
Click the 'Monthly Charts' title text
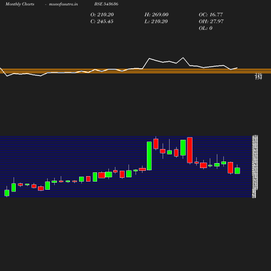coord(20,4)
